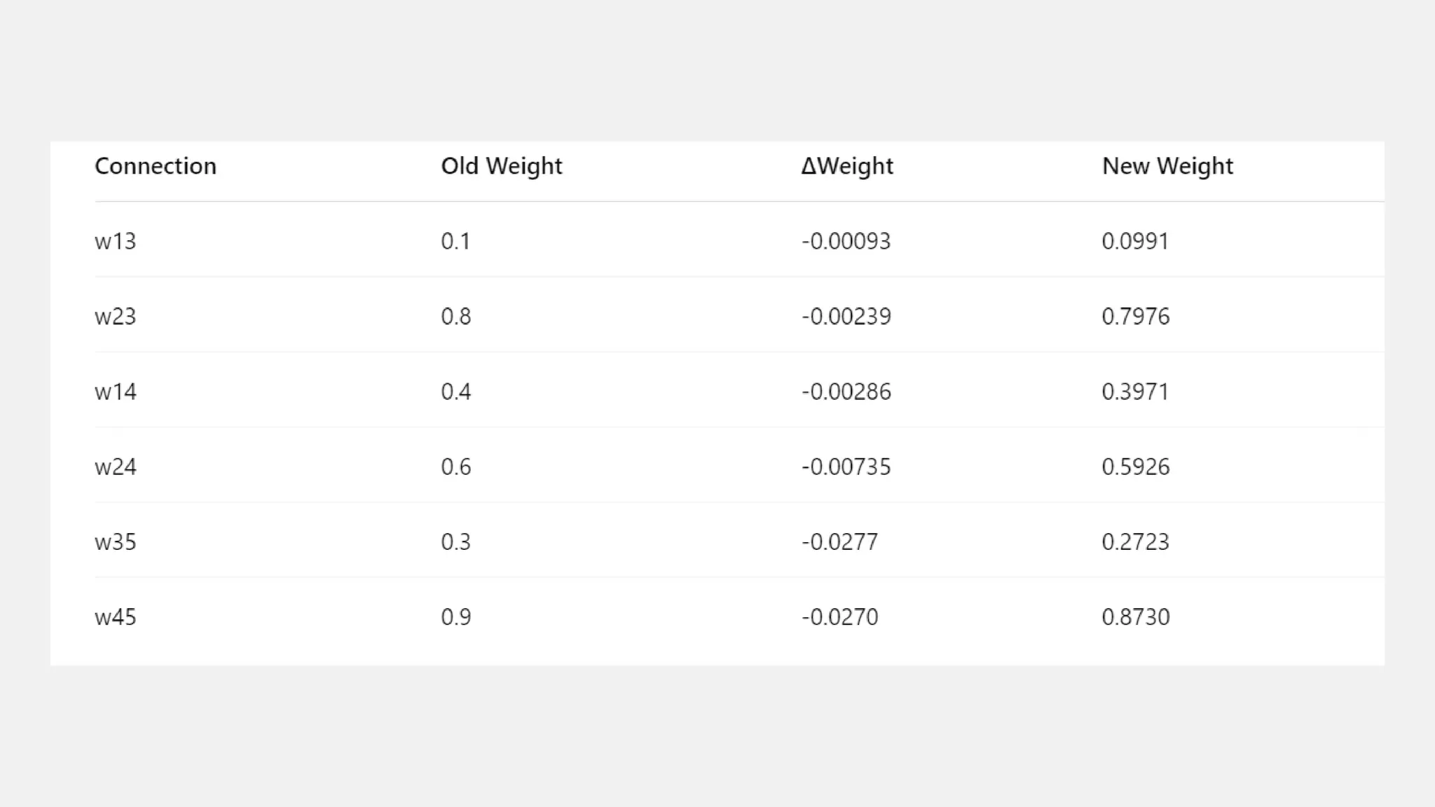
Task: Click new weight value 0.8730
Action: point(1135,617)
